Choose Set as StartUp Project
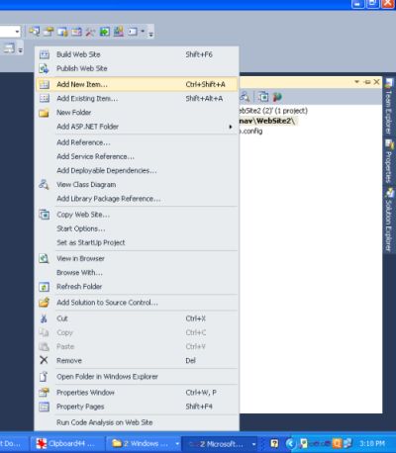Image resolution: width=396 pixels, height=453 pixels. (137, 242)
